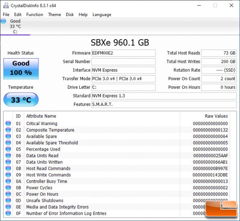
Task: Click the status orb for Critical Warning
Action: pos(8,123)
